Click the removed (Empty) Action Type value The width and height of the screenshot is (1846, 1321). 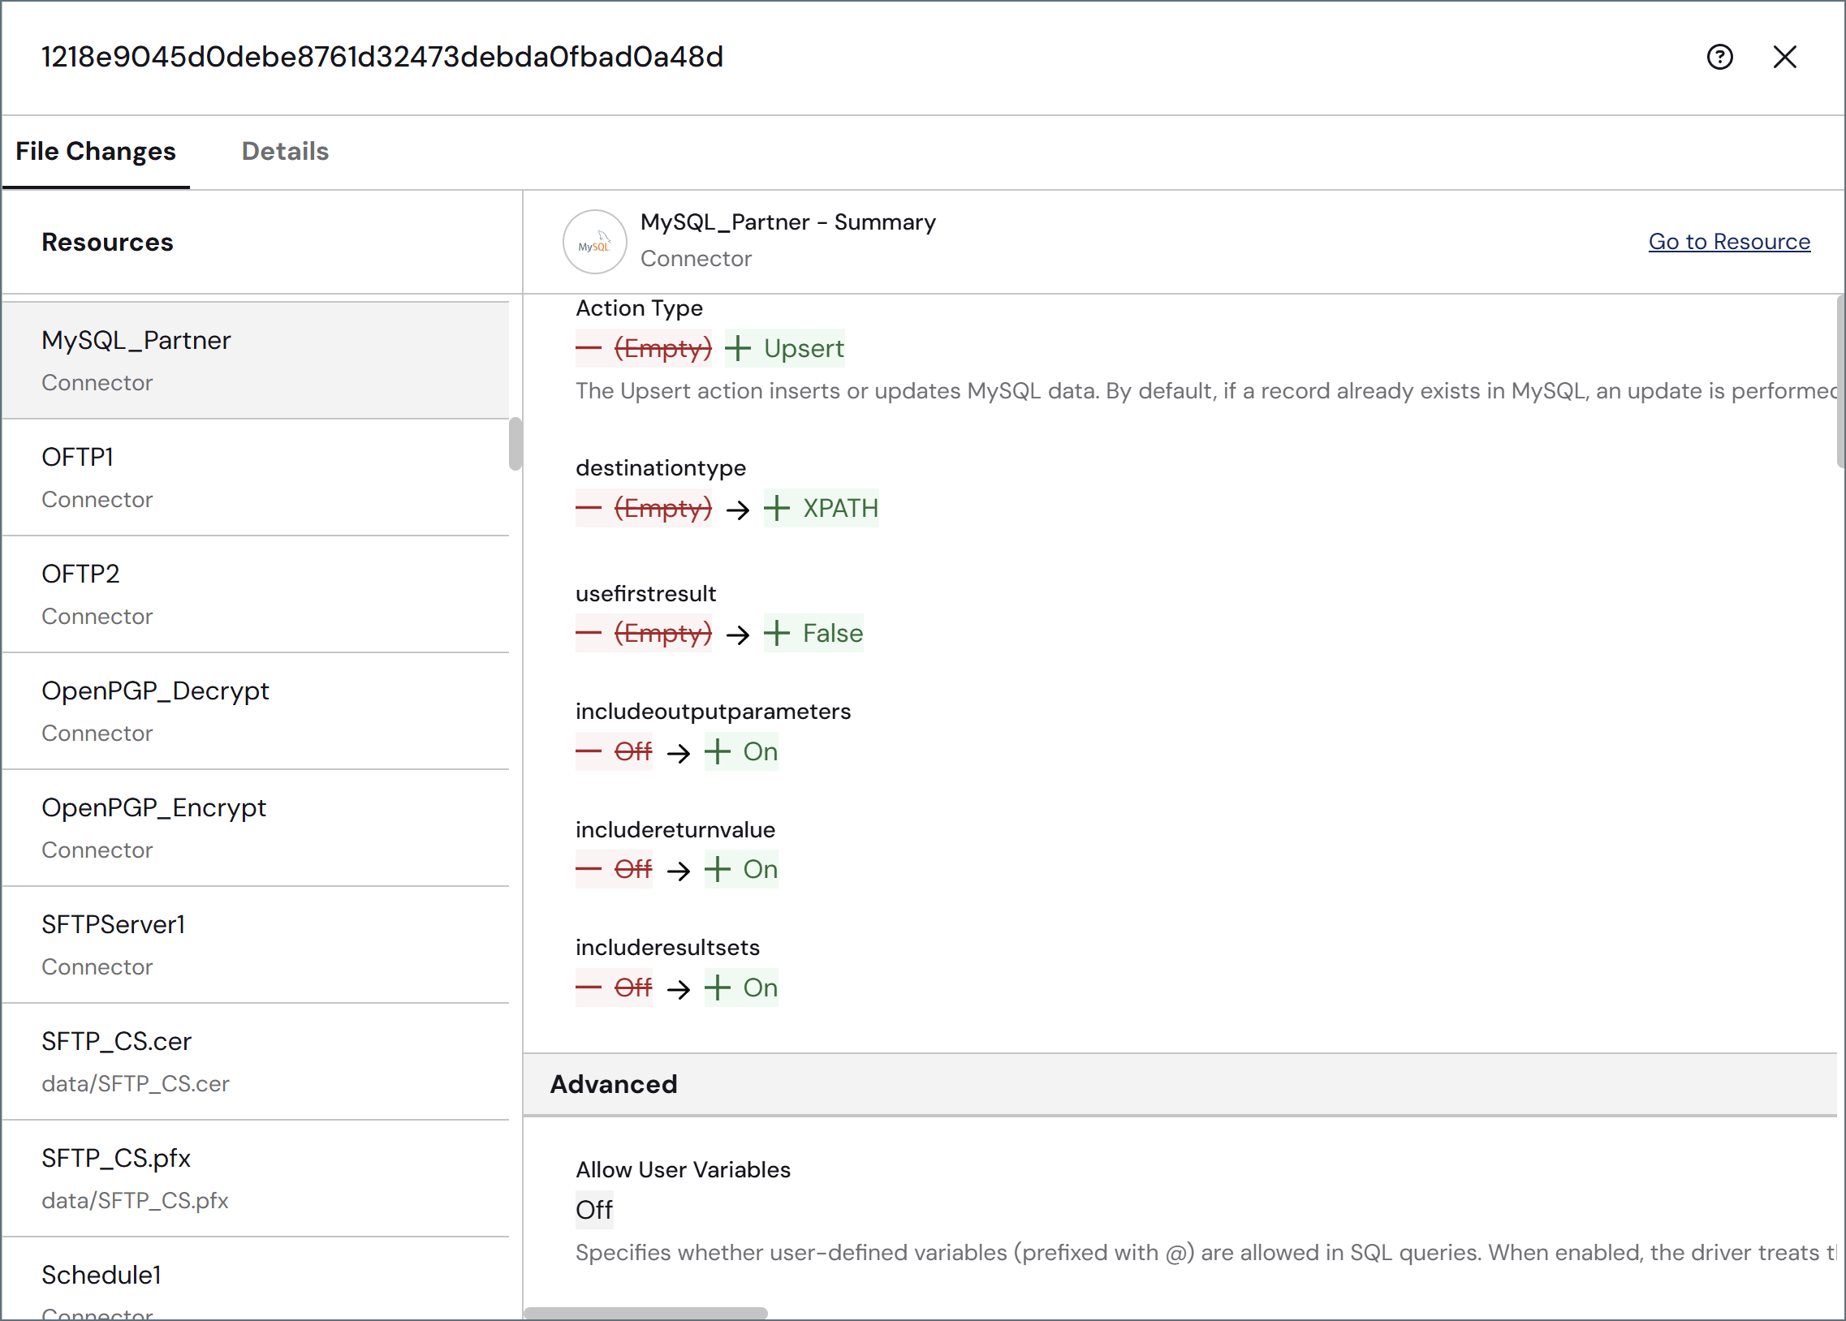(644, 348)
